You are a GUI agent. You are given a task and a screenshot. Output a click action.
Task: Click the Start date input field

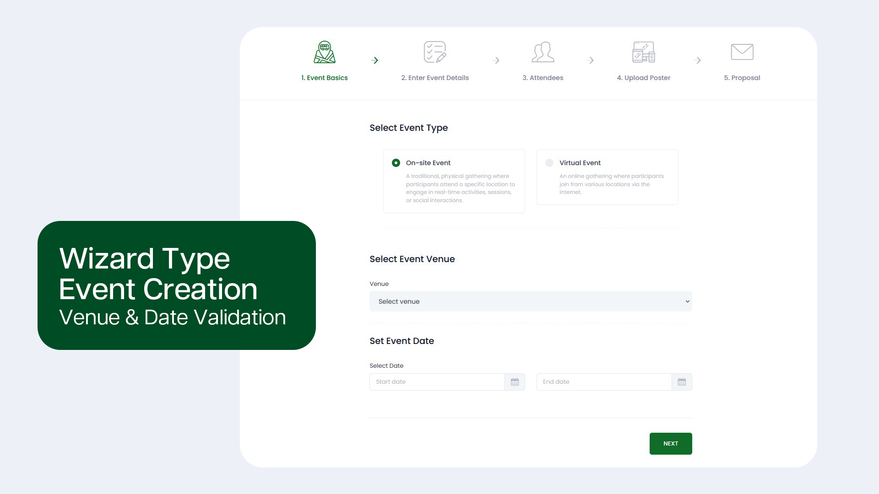pos(437,382)
